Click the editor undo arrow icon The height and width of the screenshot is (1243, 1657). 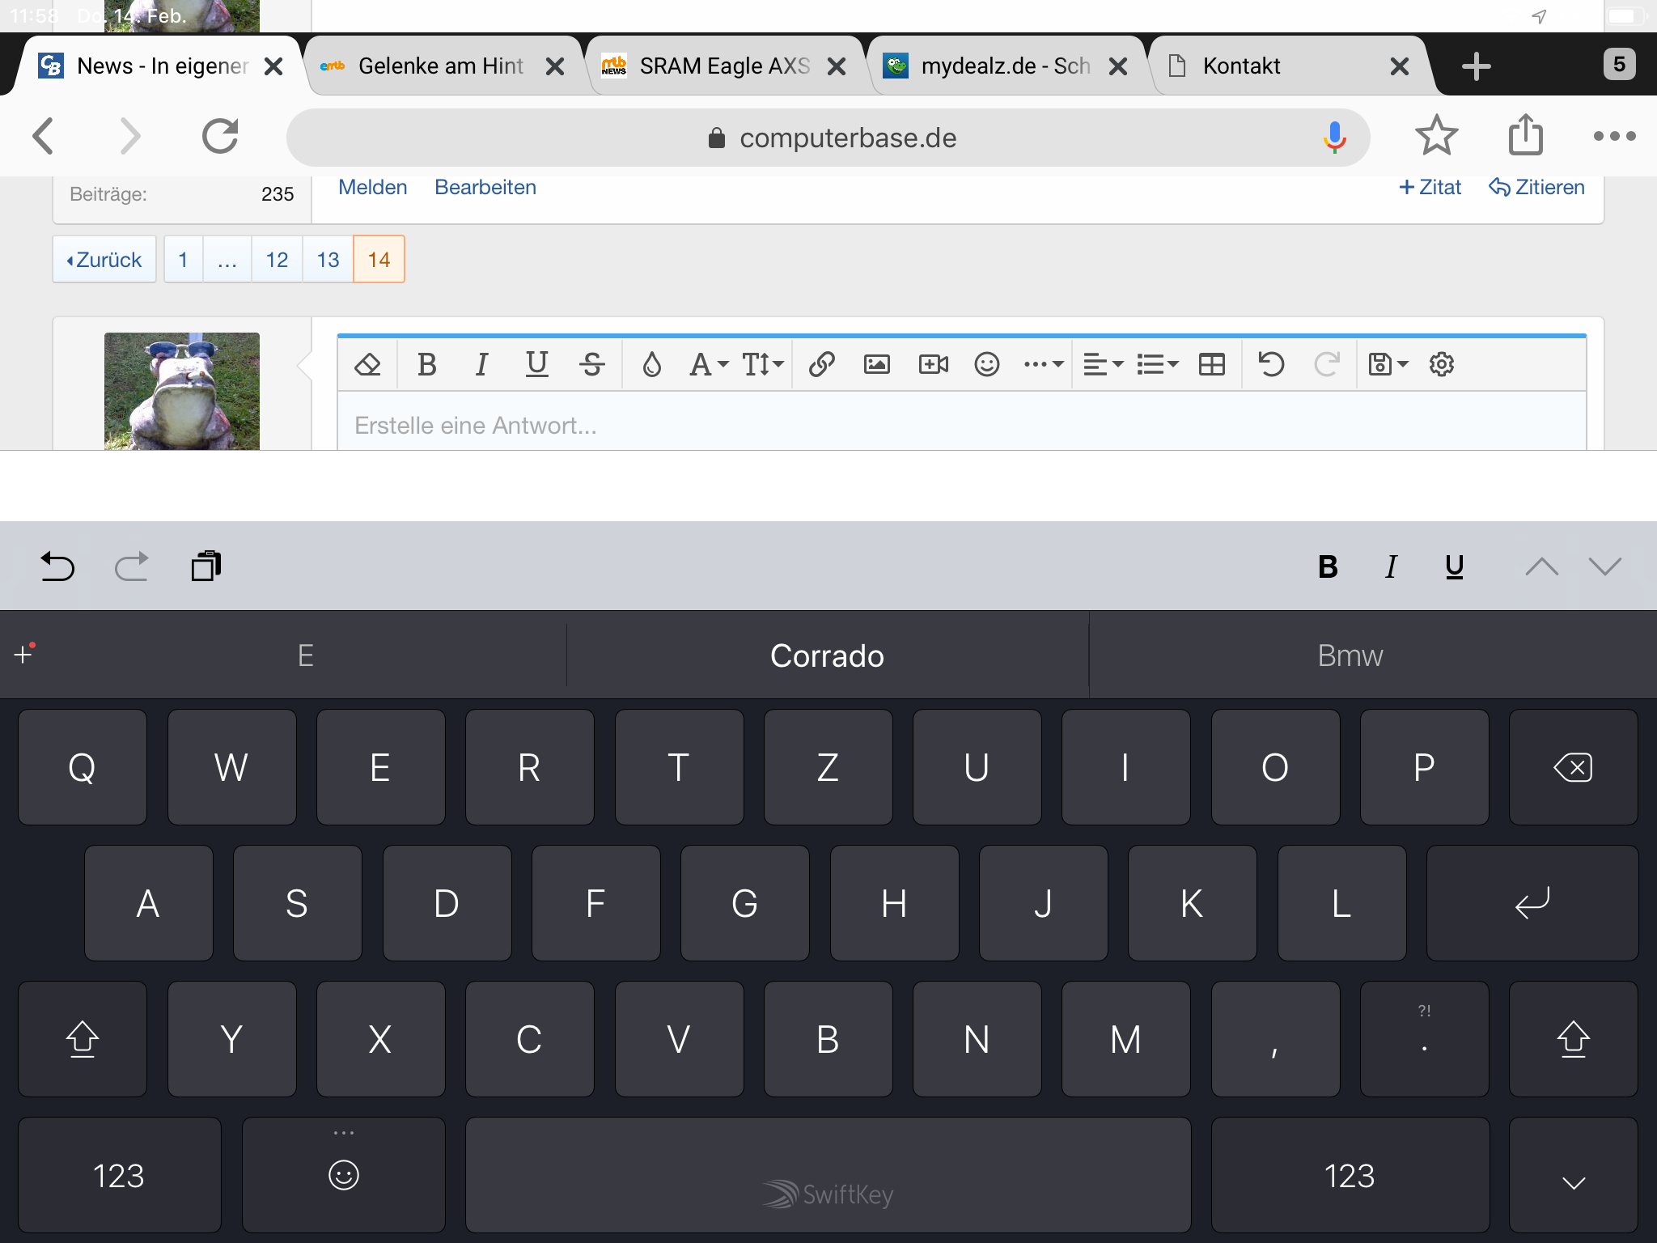(1271, 364)
